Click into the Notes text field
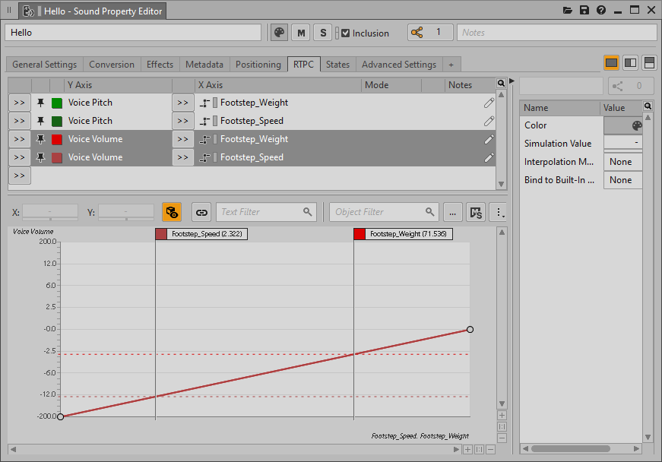This screenshot has height=462, width=662. [x=556, y=33]
